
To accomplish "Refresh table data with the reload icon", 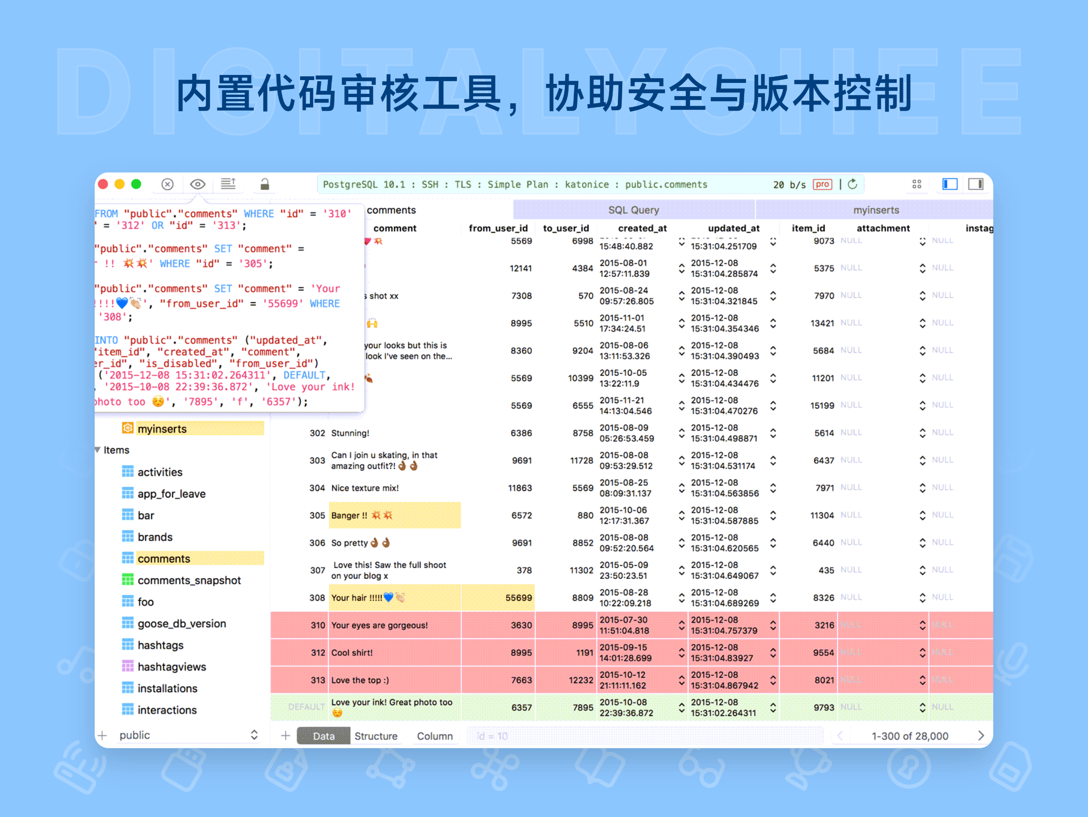I will 852,184.
